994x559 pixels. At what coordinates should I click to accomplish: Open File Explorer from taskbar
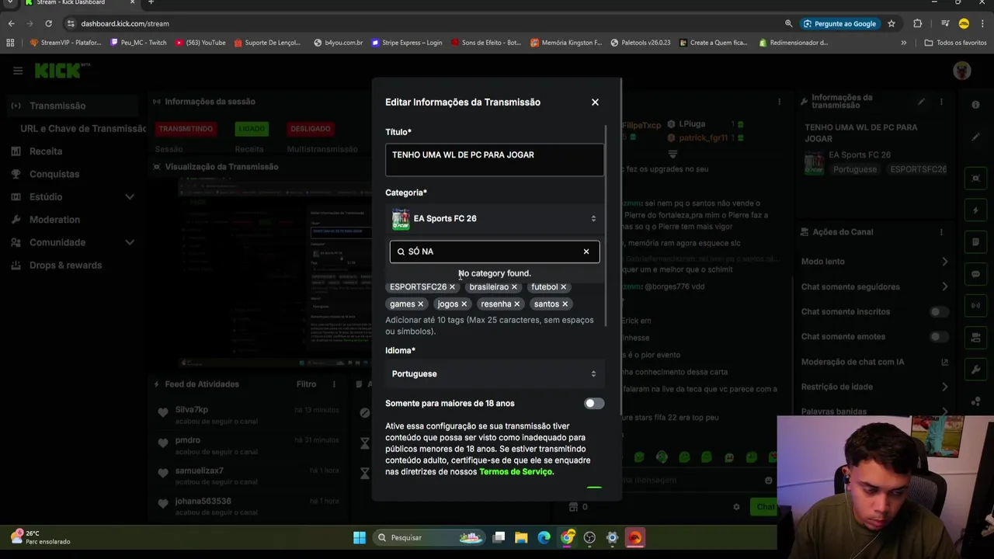click(x=521, y=537)
